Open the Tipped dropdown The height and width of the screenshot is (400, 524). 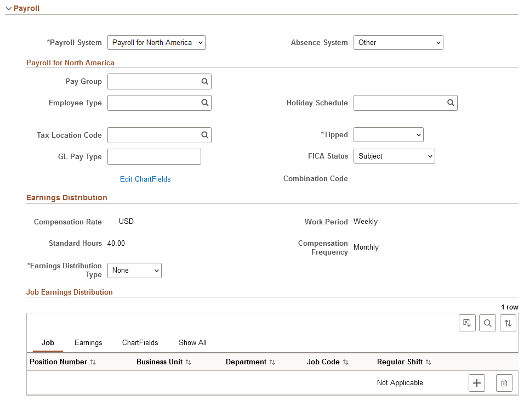pyautogui.click(x=388, y=134)
